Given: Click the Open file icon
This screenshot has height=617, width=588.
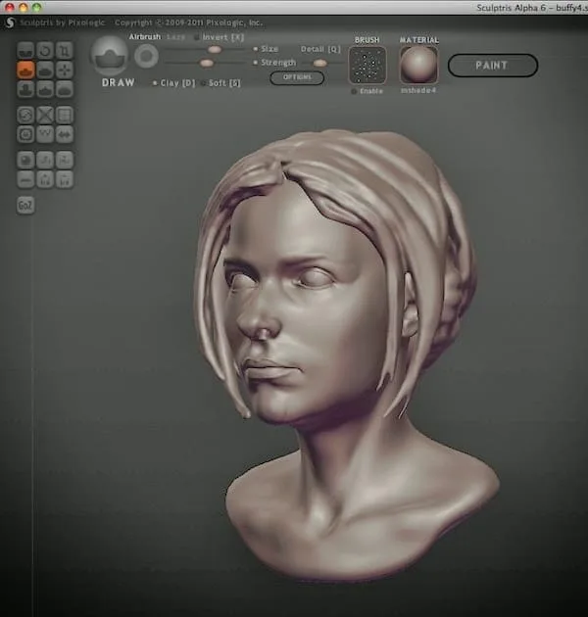Looking at the screenshot, I should tap(45, 179).
